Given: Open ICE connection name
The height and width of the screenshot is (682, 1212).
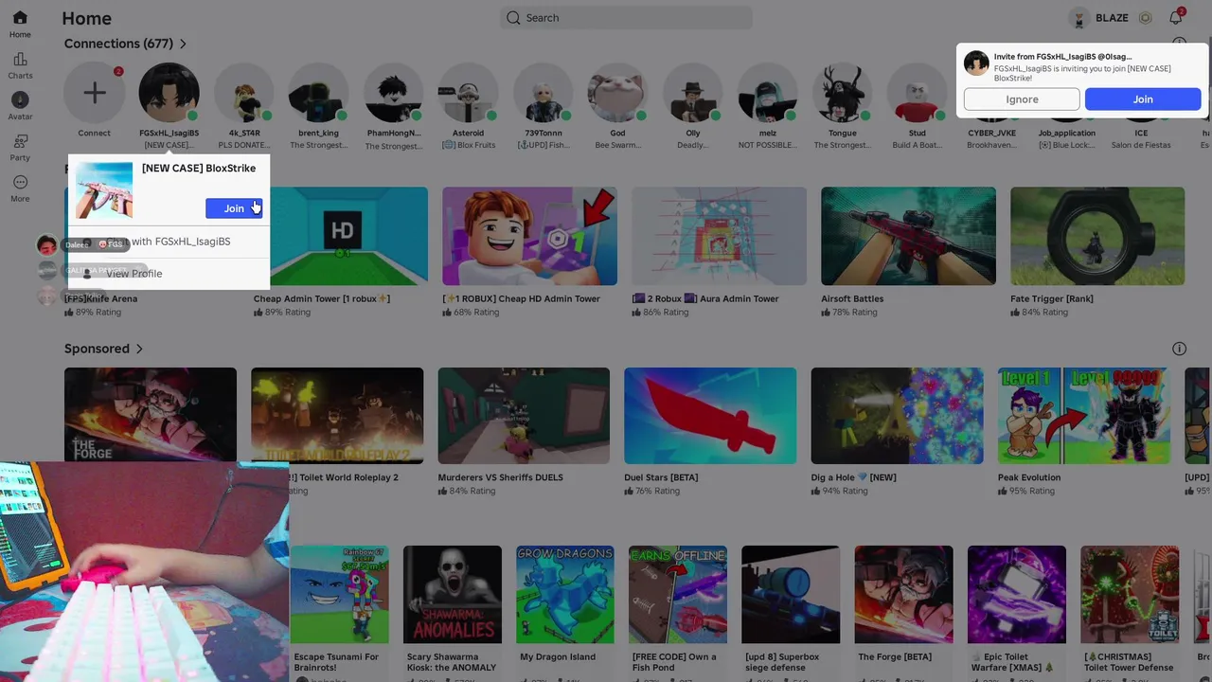Looking at the screenshot, I should tap(1141, 134).
